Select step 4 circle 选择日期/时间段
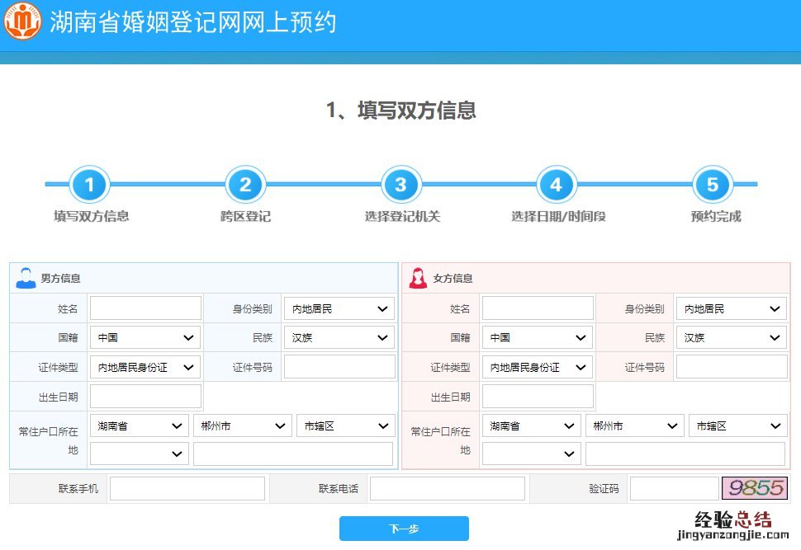 [557, 185]
